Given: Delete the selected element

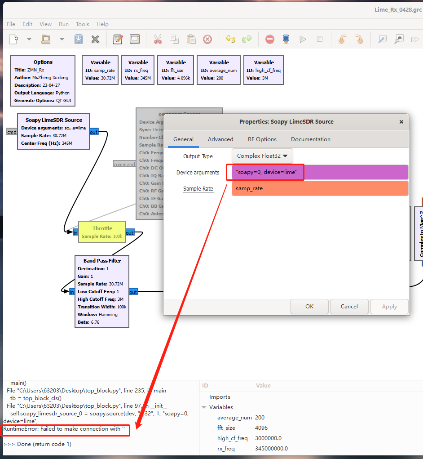Looking at the screenshot, I should pyautogui.click(x=207, y=39).
